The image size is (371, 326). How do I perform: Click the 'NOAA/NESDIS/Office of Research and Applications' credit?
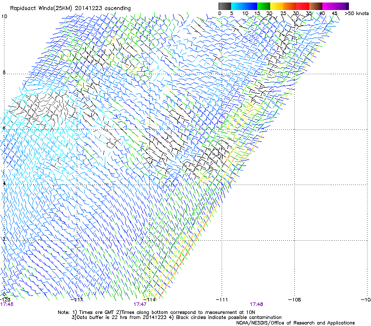pos(295,323)
